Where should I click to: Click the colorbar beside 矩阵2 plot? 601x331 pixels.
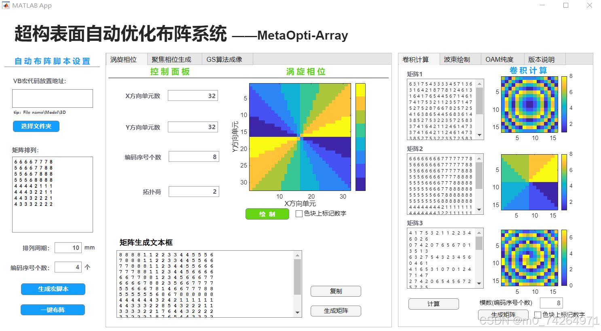click(564, 182)
